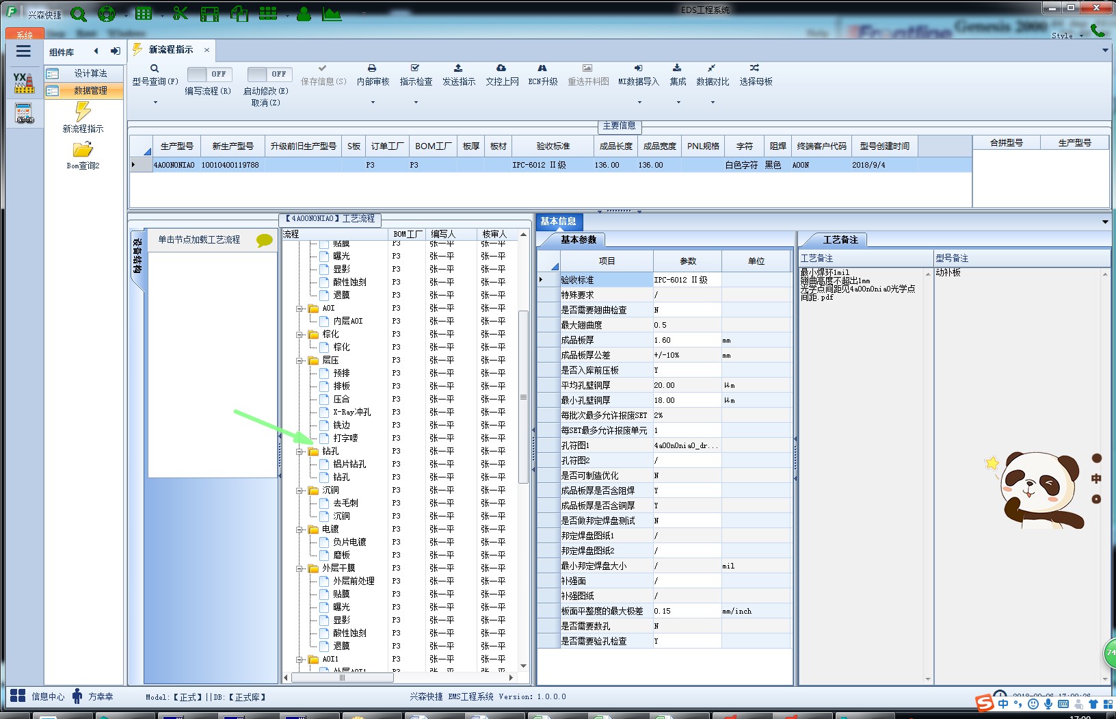Open dropdown arrow under 指示检查
Screen dimensions: 1116x719
[x=416, y=103]
